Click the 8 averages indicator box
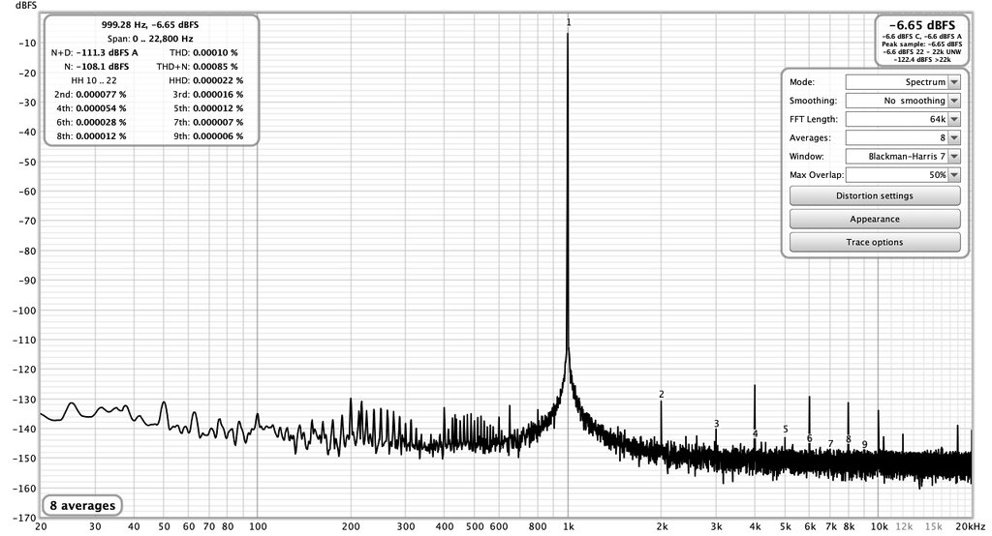 pos(82,506)
